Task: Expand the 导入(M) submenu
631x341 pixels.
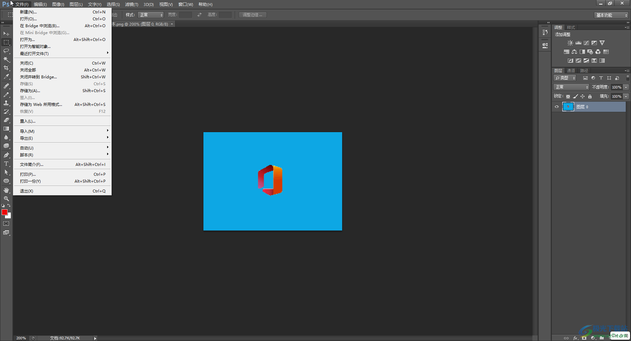Action: tap(62, 131)
